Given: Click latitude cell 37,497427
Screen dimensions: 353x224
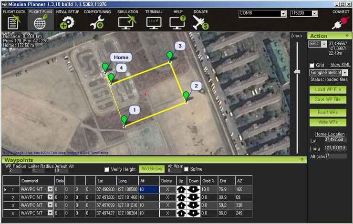Looking at the screenshot, I should [x=105, y=213].
